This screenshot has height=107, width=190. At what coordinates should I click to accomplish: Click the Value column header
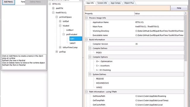point(159,14)
